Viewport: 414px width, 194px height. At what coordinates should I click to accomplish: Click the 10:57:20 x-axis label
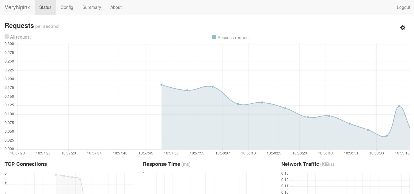pos(17,153)
